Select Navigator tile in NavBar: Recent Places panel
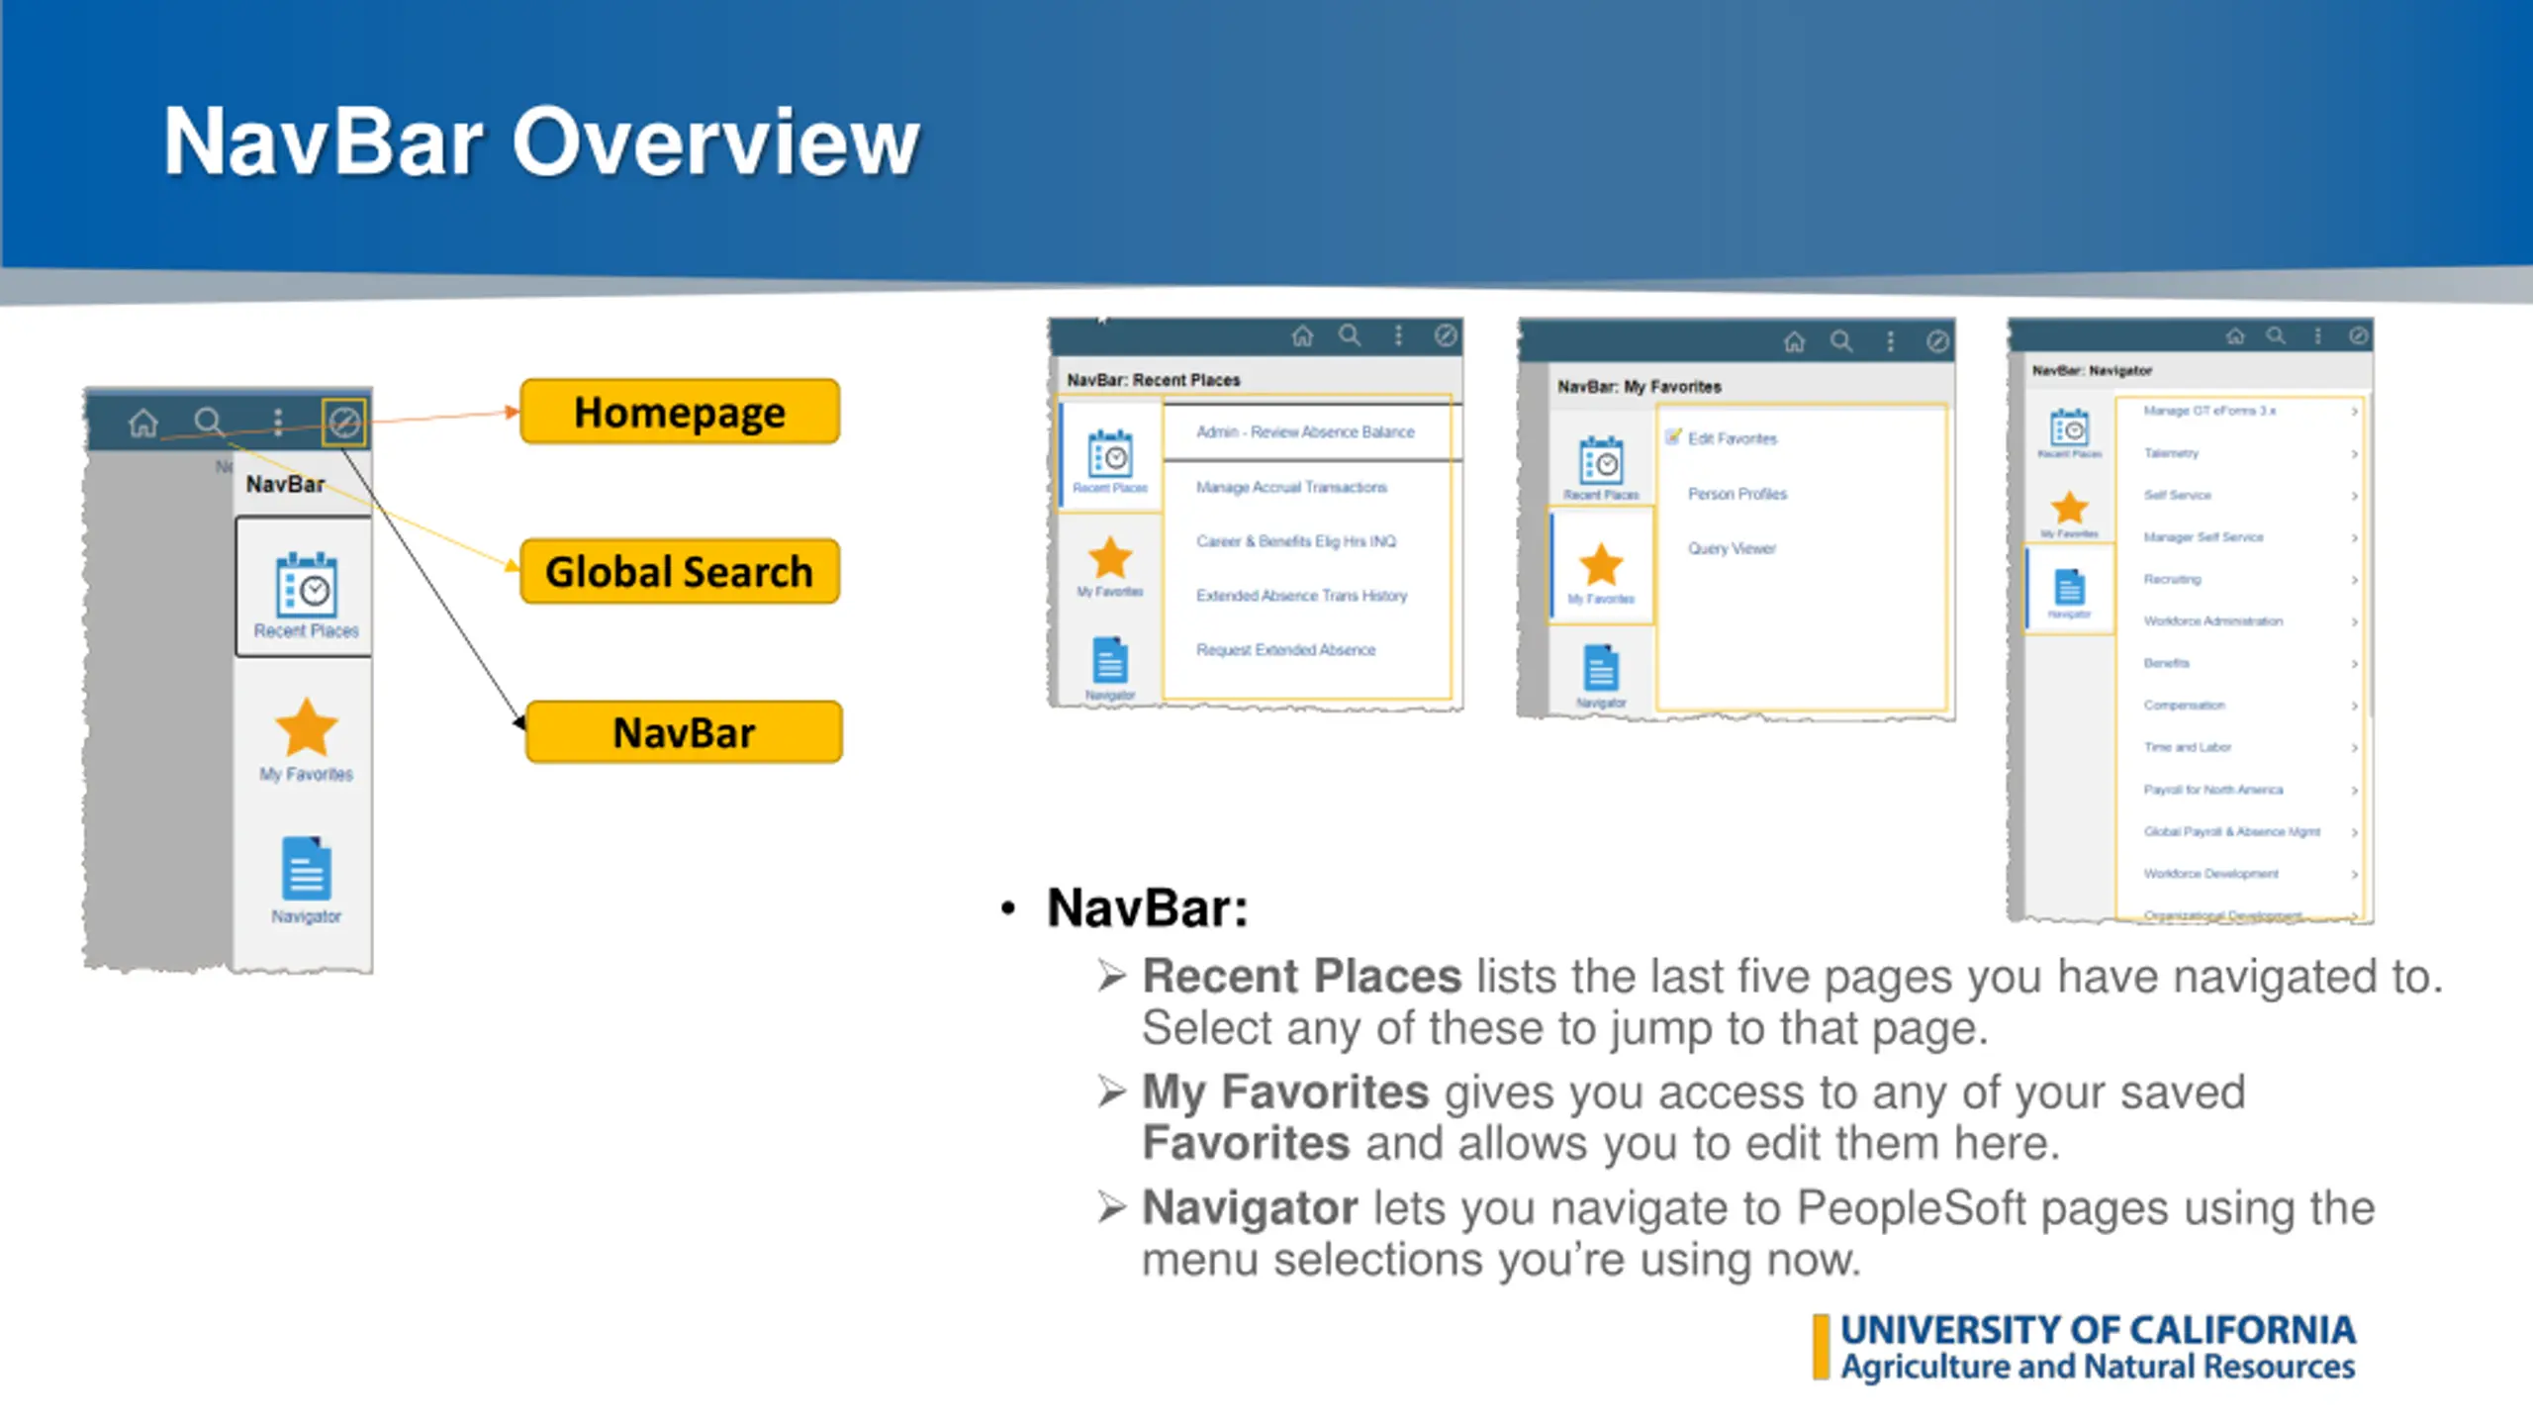Image resolution: width=2533 pixels, height=1425 pixels. click(x=1110, y=669)
